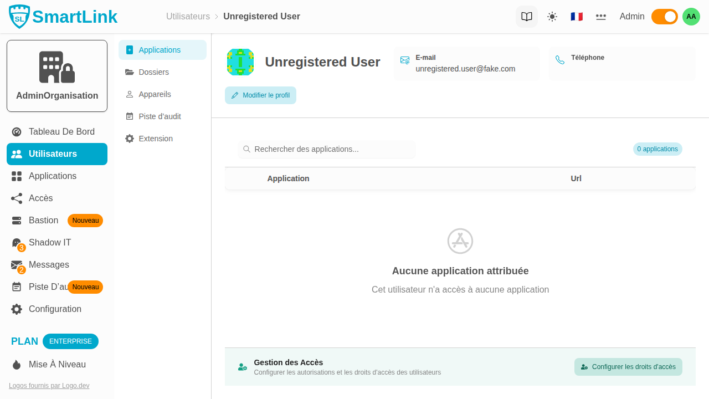
Task: Open the AA avatar circle
Action: pos(691,17)
